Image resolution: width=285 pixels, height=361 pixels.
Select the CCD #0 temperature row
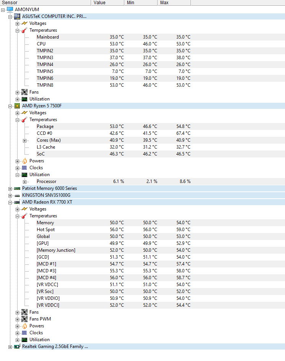pos(160,133)
